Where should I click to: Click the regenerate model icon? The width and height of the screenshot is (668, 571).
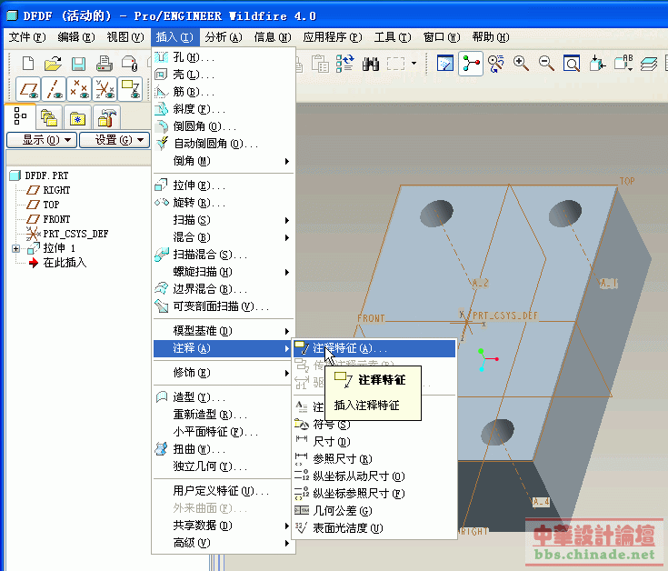[344, 64]
